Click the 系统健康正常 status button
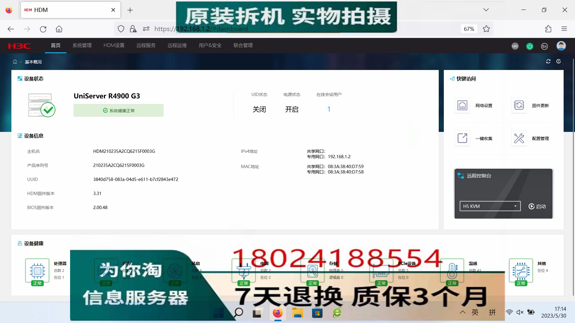Screen dimensions: 575x323 point(119,110)
